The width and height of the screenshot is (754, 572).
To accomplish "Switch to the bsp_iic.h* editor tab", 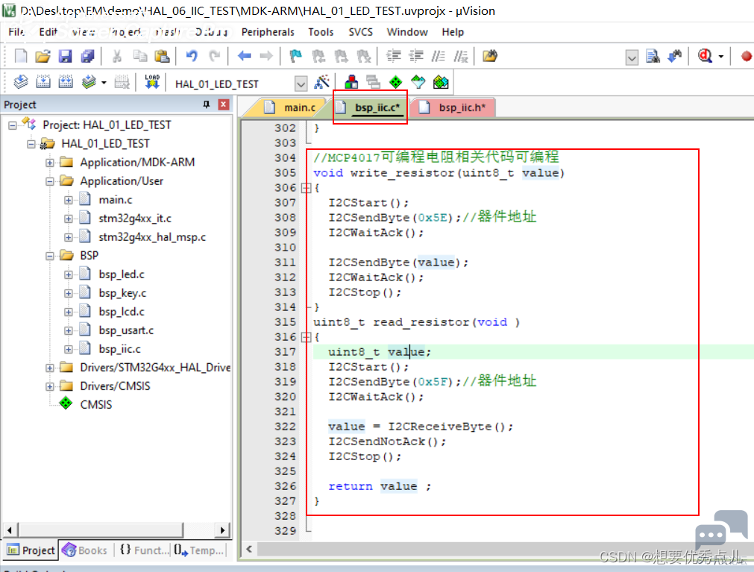I will [455, 107].
